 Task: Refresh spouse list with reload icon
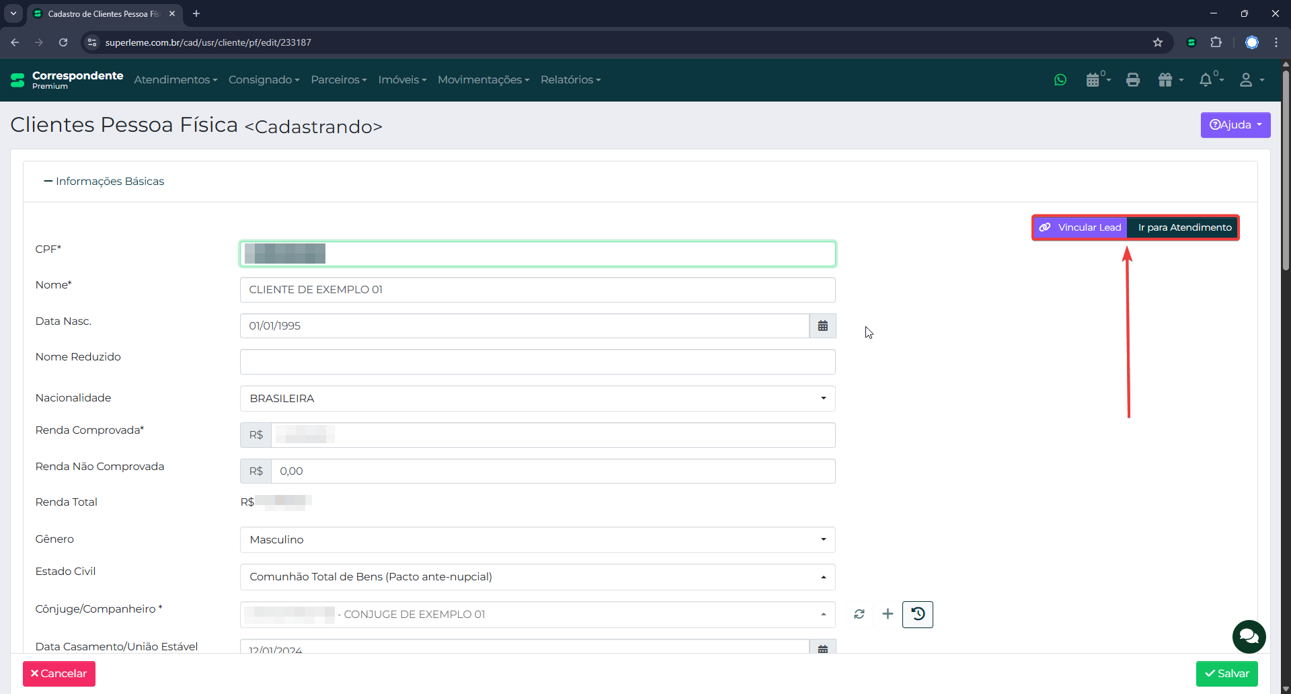(859, 614)
